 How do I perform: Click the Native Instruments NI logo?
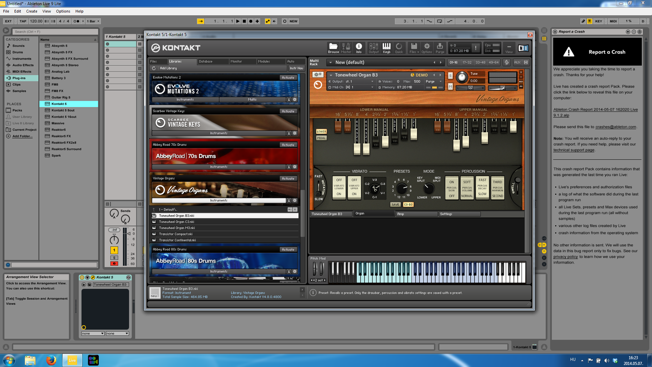[x=523, y=48]
